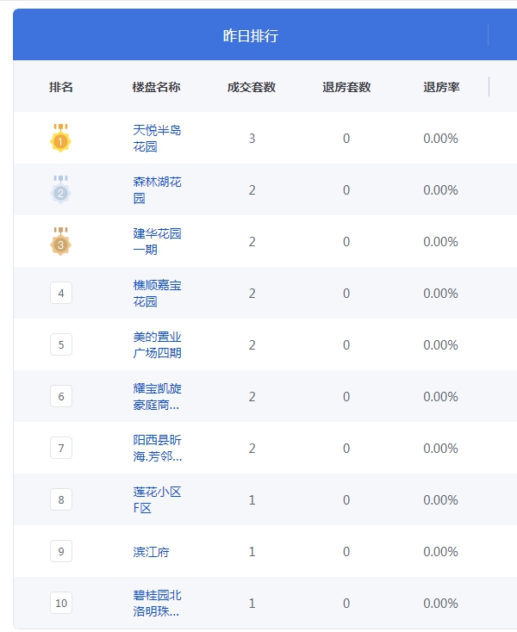Open the 滨江府 property link
This screenshot has height=632, width=517.
152,552
